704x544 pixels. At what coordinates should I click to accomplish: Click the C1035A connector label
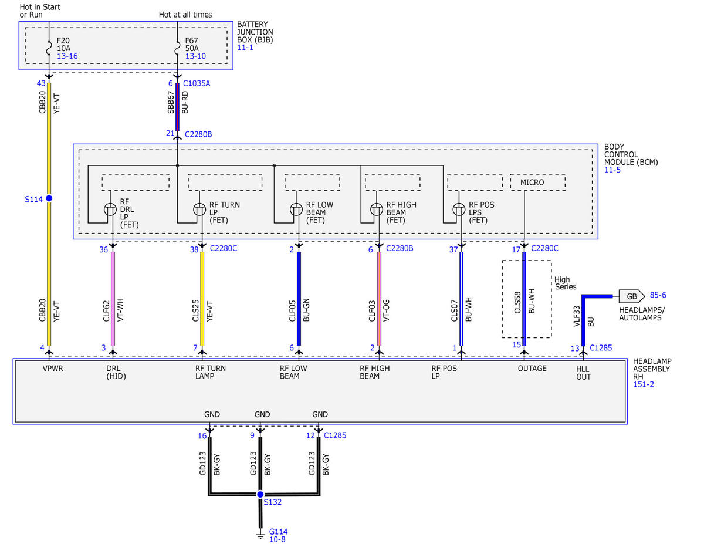pyautogui.click(x=197, y=83)
